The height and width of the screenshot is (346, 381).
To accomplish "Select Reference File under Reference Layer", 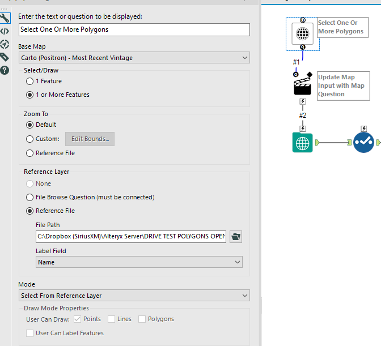I will tap(29, 211).
